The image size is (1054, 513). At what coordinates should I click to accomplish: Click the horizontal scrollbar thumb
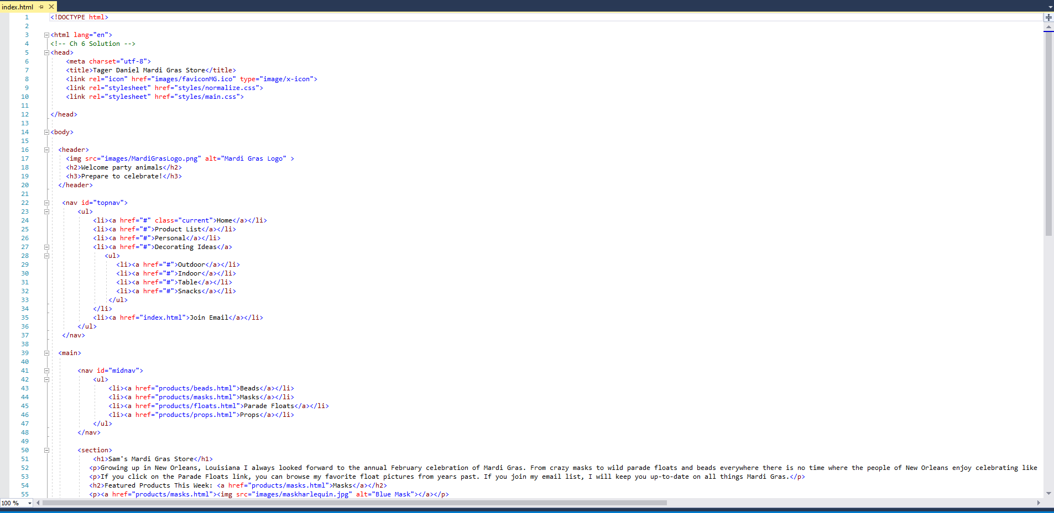(x=354, y=503)
